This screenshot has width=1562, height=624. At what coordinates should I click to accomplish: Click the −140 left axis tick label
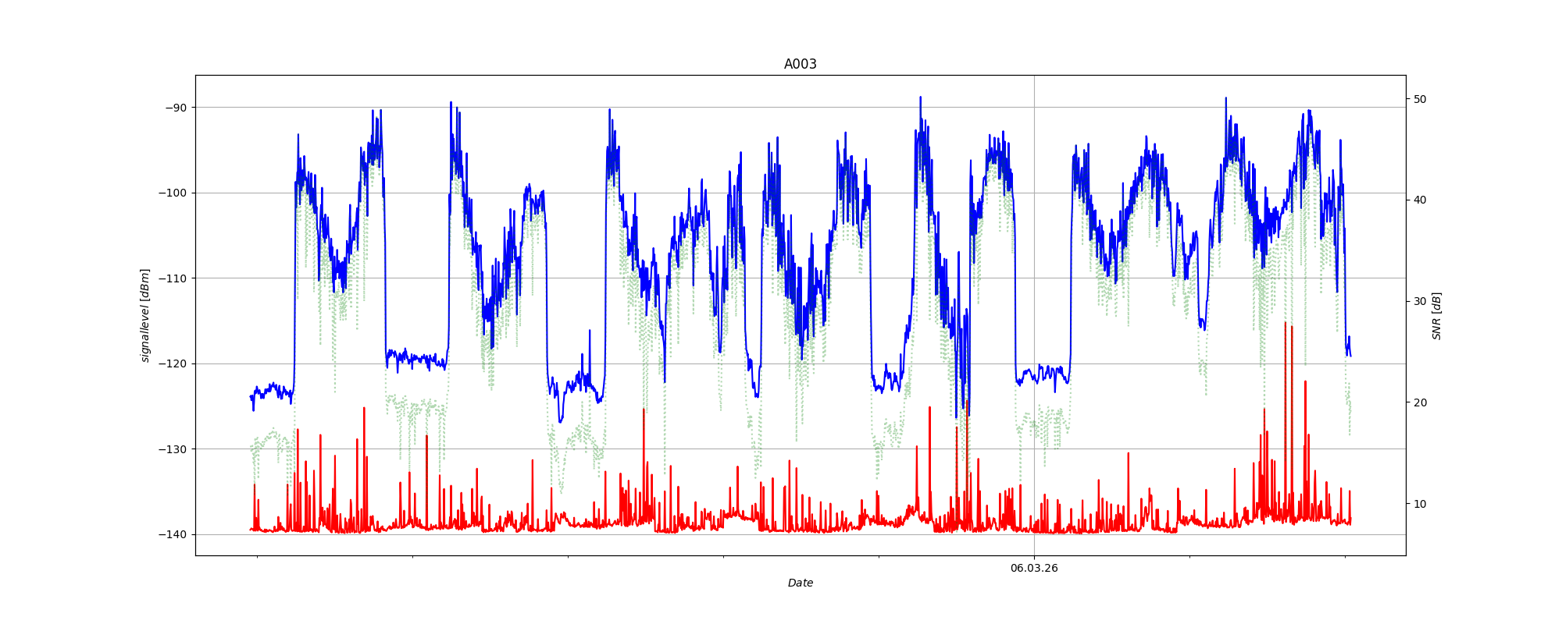point(173,534)
